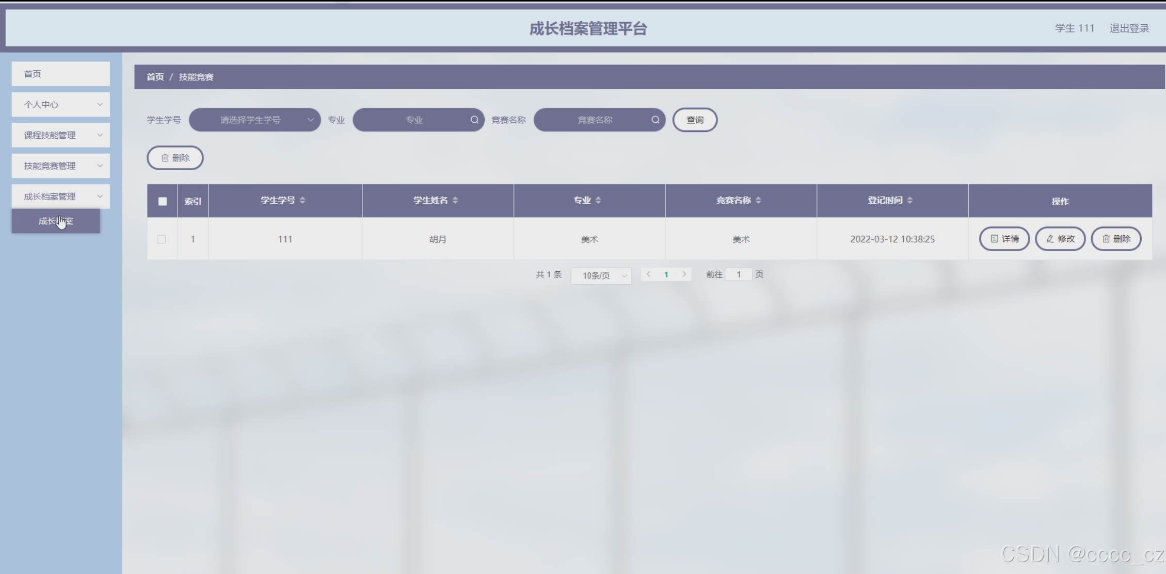
Task: Go to next page arrow in pagination
Action: tap(684, 274)
